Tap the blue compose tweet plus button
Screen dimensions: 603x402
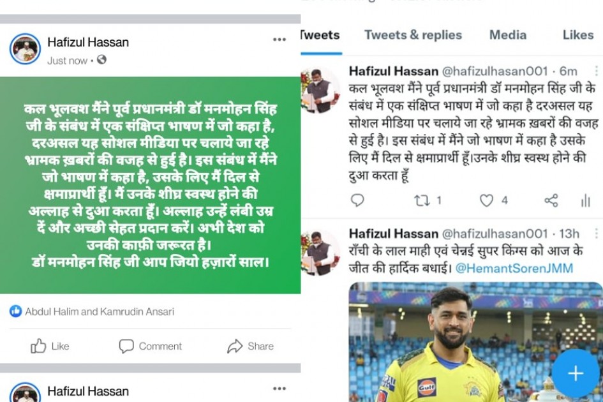pyautogui.click(x=576, y=373)
